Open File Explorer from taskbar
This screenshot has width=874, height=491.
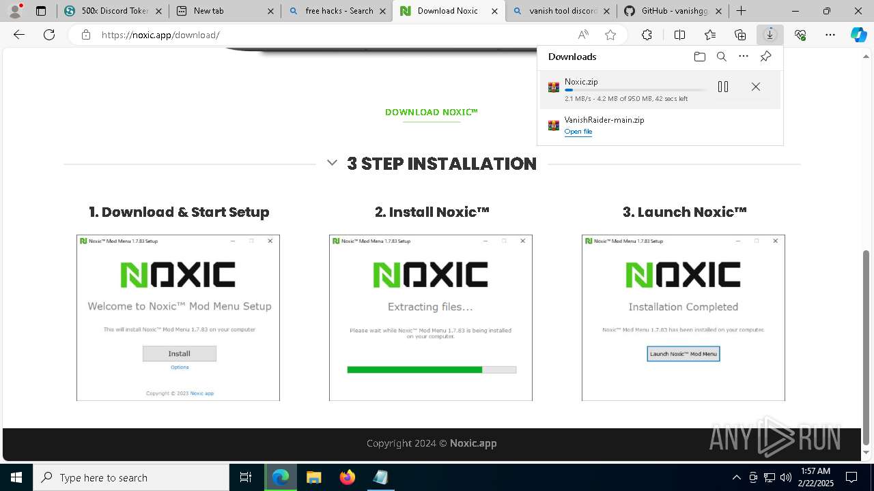313,477
